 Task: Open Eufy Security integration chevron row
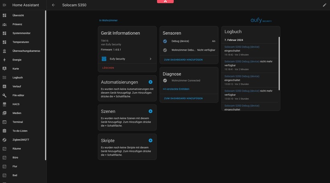(127, 59)
